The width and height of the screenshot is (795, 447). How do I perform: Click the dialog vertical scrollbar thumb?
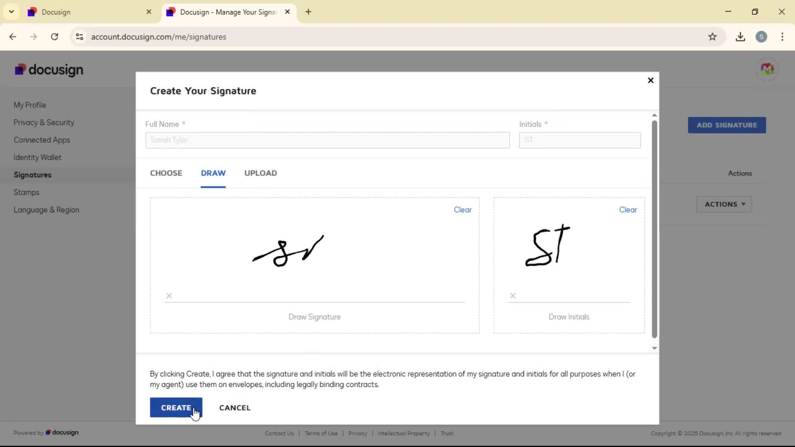pos(654,229)
